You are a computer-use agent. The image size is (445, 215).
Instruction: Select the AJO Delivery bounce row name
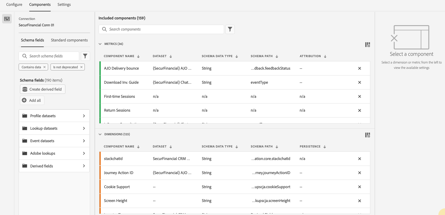point(121,68)
